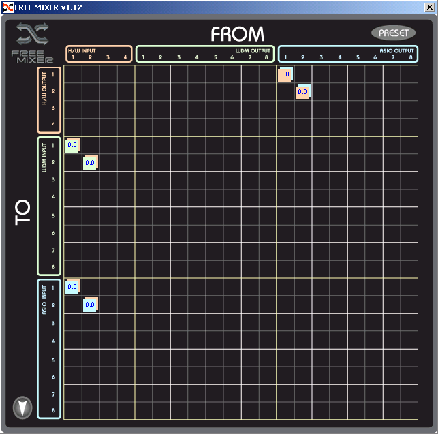The image size is (438, 434).
Task: Click empty cell ASIO Output 8 to ASIO Input 8
Action: [x=409, y=411]
